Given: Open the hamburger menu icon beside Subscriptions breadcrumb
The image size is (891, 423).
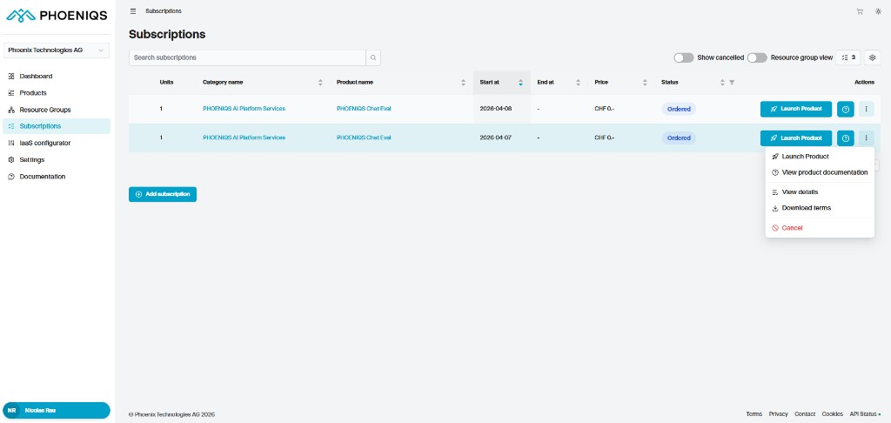Looking at the screenshot, I should point(133,10).
